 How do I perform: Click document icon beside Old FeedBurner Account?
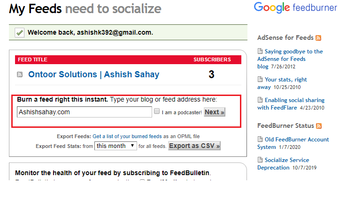click(260, 140)
